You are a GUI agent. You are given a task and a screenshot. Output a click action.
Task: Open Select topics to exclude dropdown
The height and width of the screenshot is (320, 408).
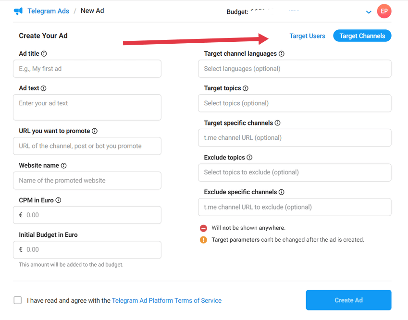(x=295, y=172)
